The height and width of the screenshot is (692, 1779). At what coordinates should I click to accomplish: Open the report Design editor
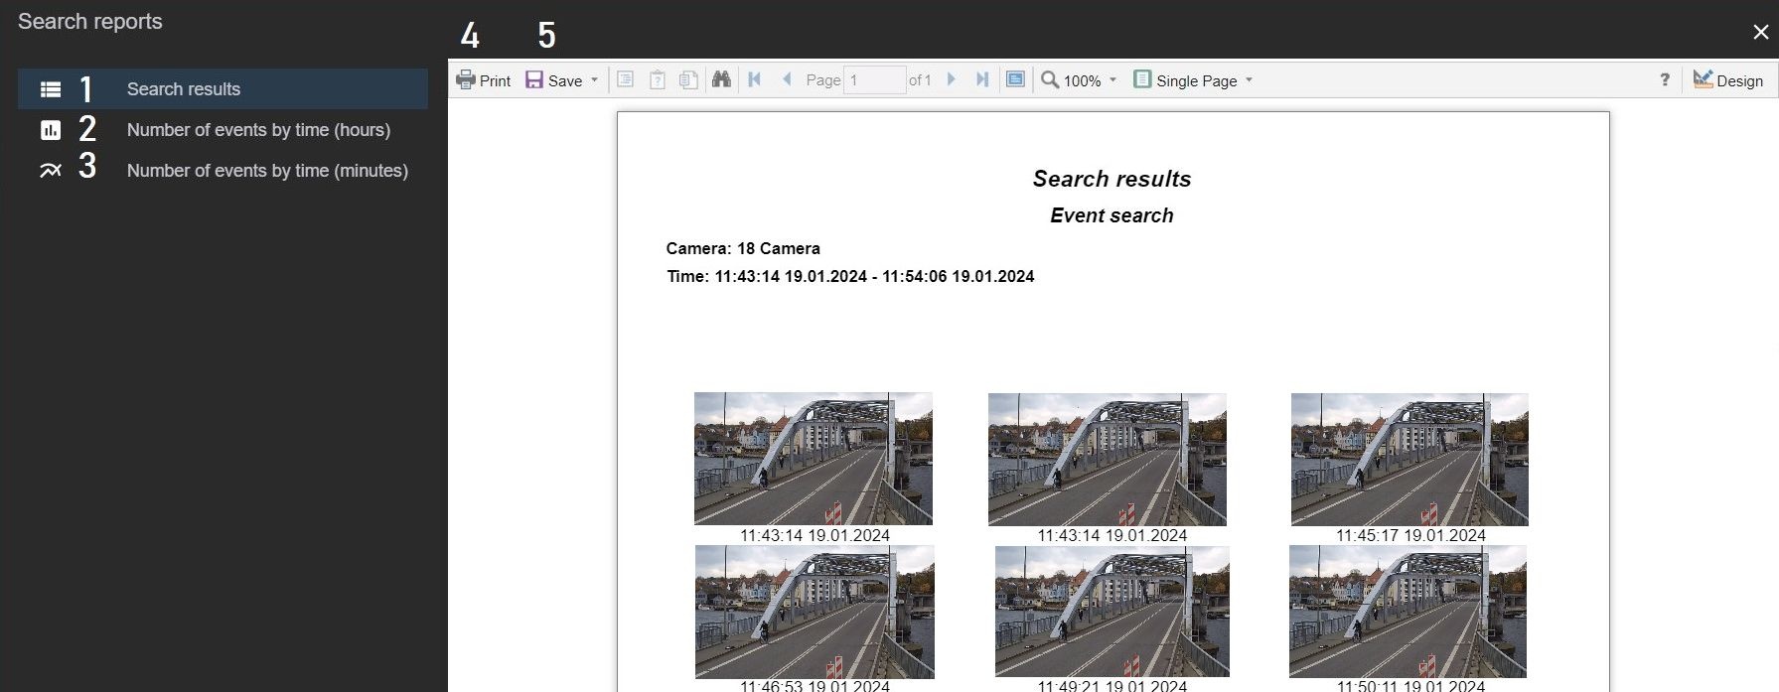pyautogui.click(x=1728, y=80)
